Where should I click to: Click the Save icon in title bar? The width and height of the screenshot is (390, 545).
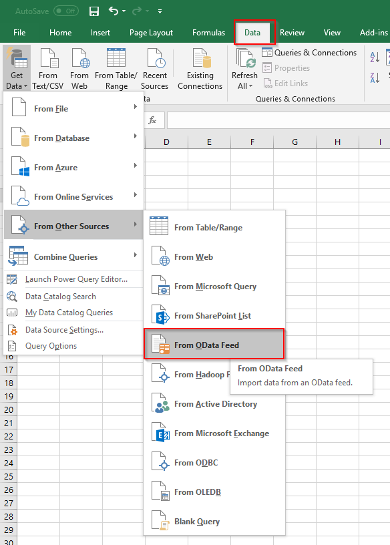point(94,11)
